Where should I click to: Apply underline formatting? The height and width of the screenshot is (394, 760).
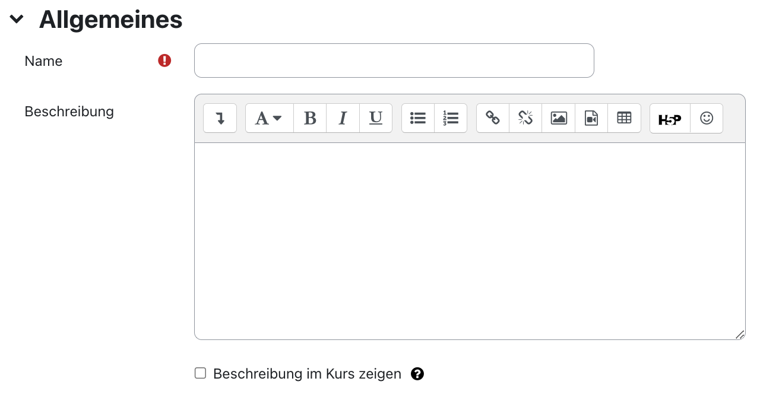point(375,118)
